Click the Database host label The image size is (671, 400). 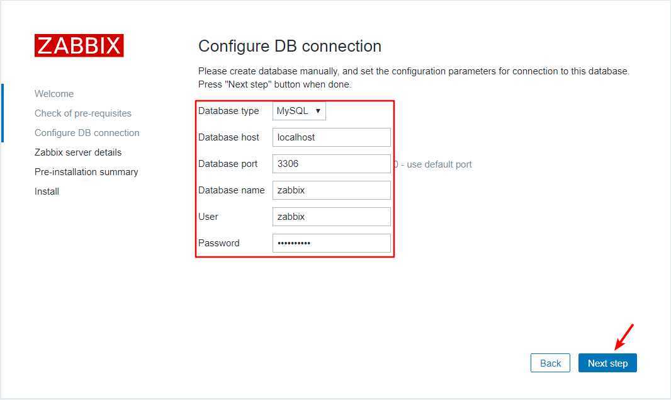coord(228,137)
